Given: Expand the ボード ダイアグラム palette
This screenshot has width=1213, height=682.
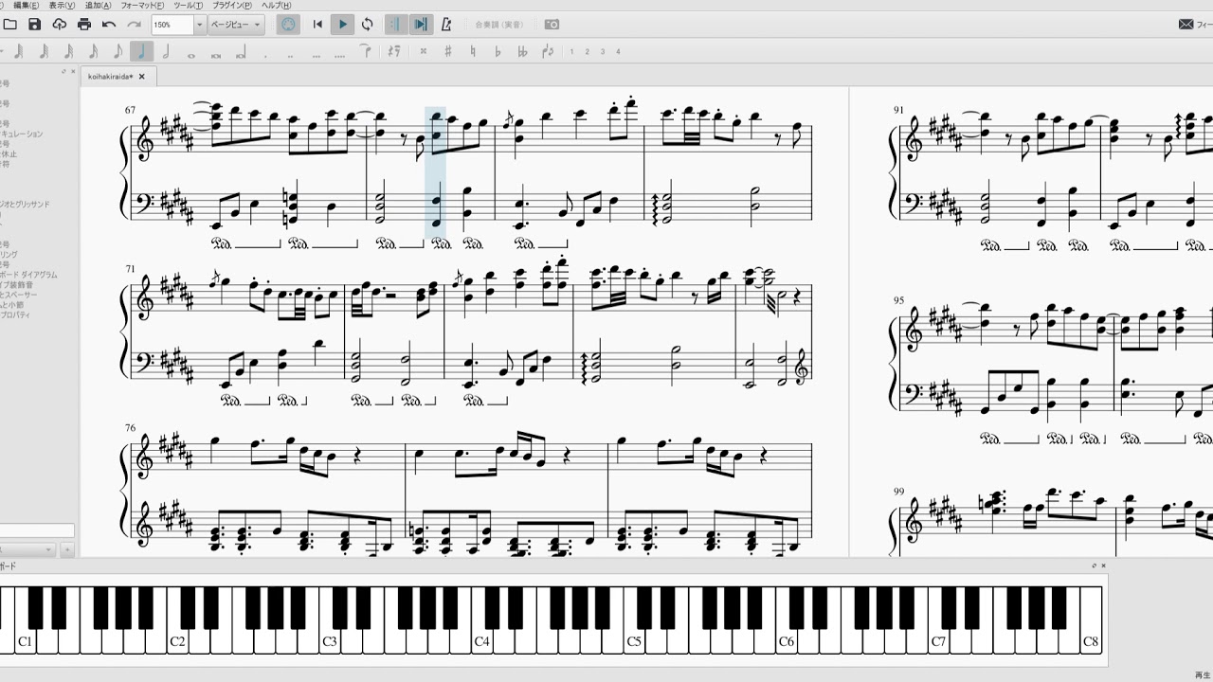Looking at the screenshot, I should point(28,275).
